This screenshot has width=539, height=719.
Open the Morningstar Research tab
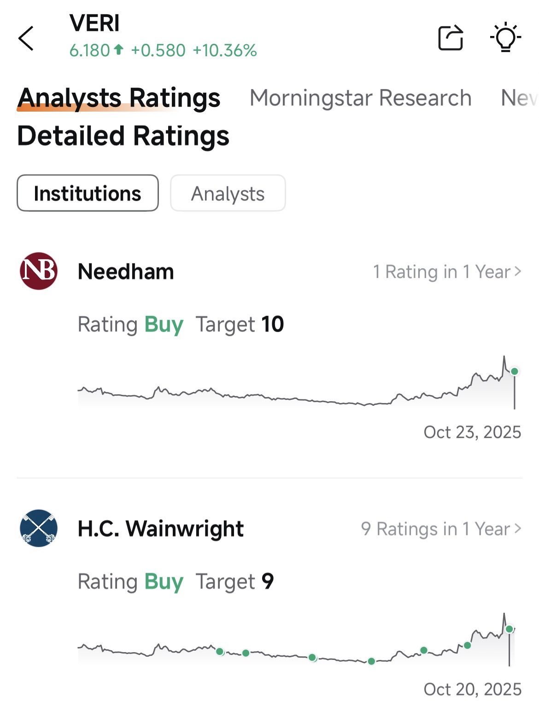[360, 98]
